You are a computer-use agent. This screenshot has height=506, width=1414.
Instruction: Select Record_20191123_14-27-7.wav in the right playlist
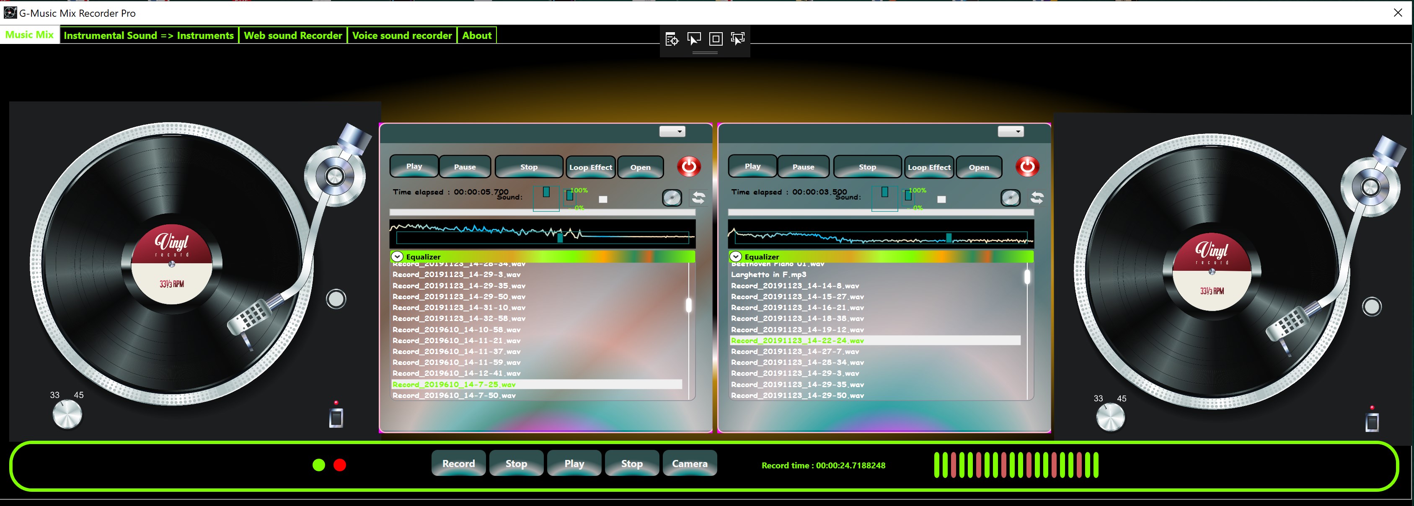coord(795,352)
